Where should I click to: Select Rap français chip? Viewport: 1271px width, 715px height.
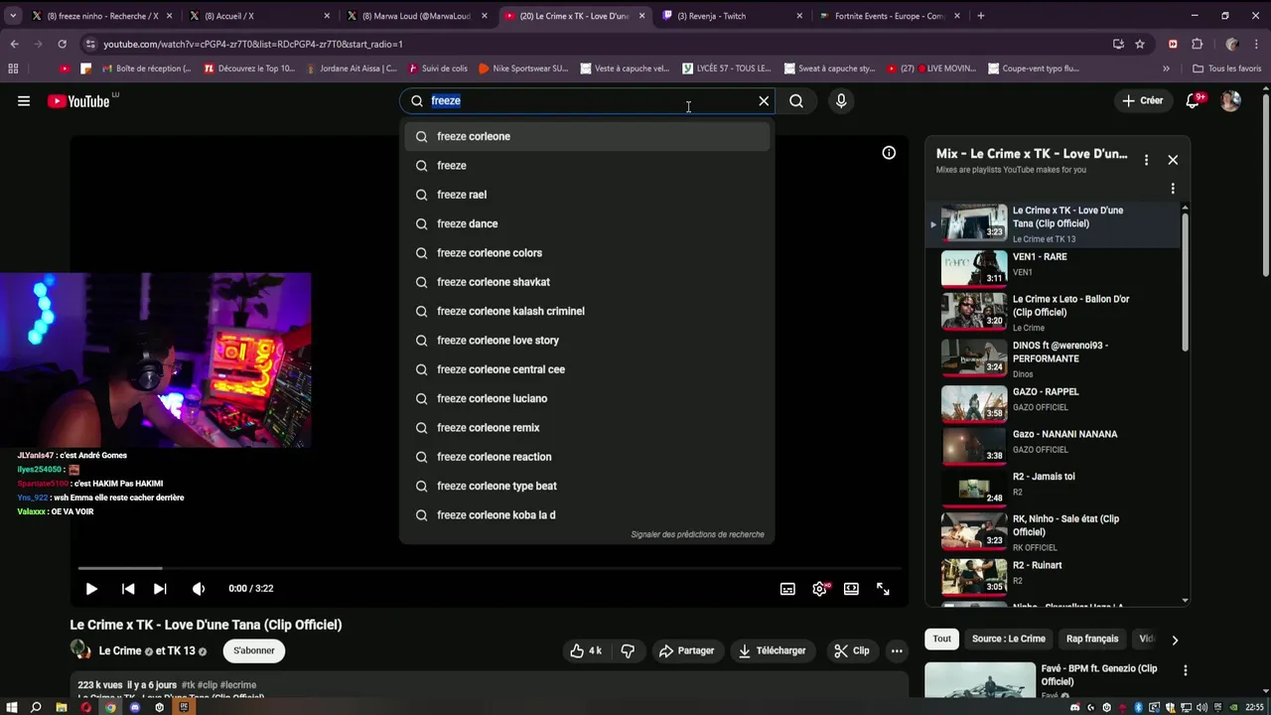point(1092,639)
